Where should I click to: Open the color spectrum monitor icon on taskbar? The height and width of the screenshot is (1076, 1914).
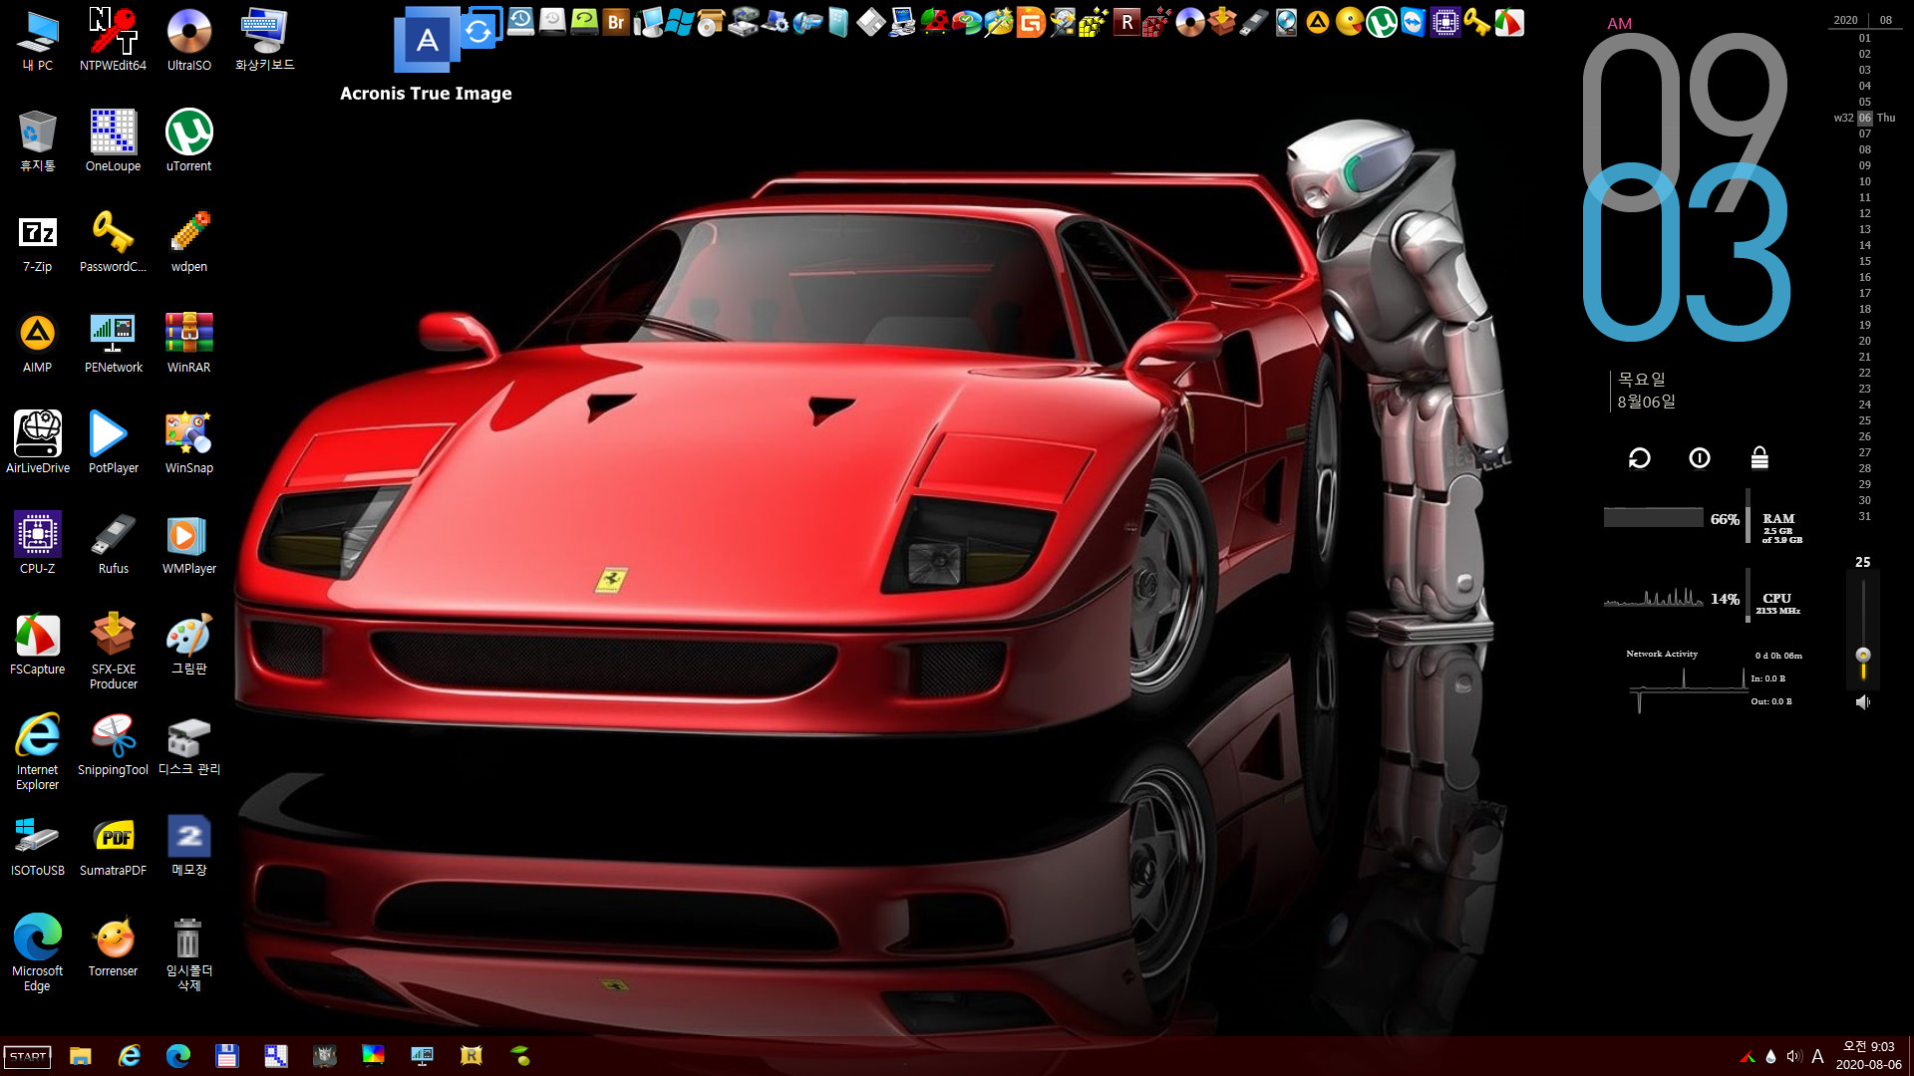click(374, 1056)
